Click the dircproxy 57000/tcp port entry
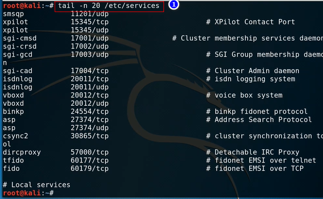This screenshot has width=323, height=199. 90,152
